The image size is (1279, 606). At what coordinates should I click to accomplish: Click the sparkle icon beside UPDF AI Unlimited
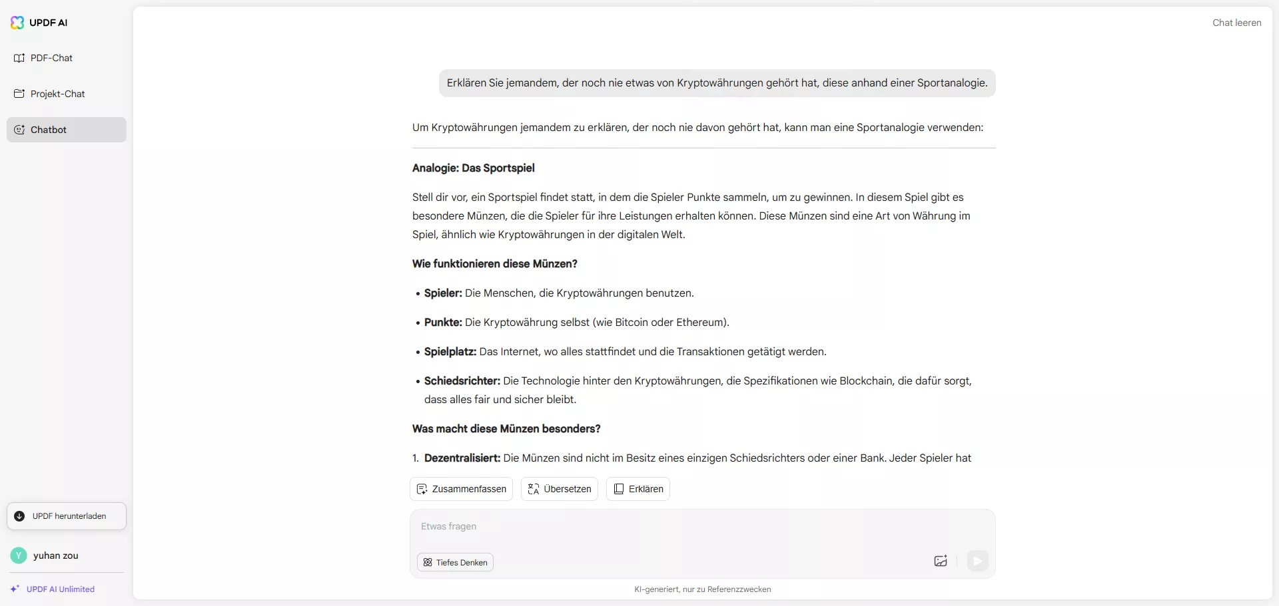15,589
